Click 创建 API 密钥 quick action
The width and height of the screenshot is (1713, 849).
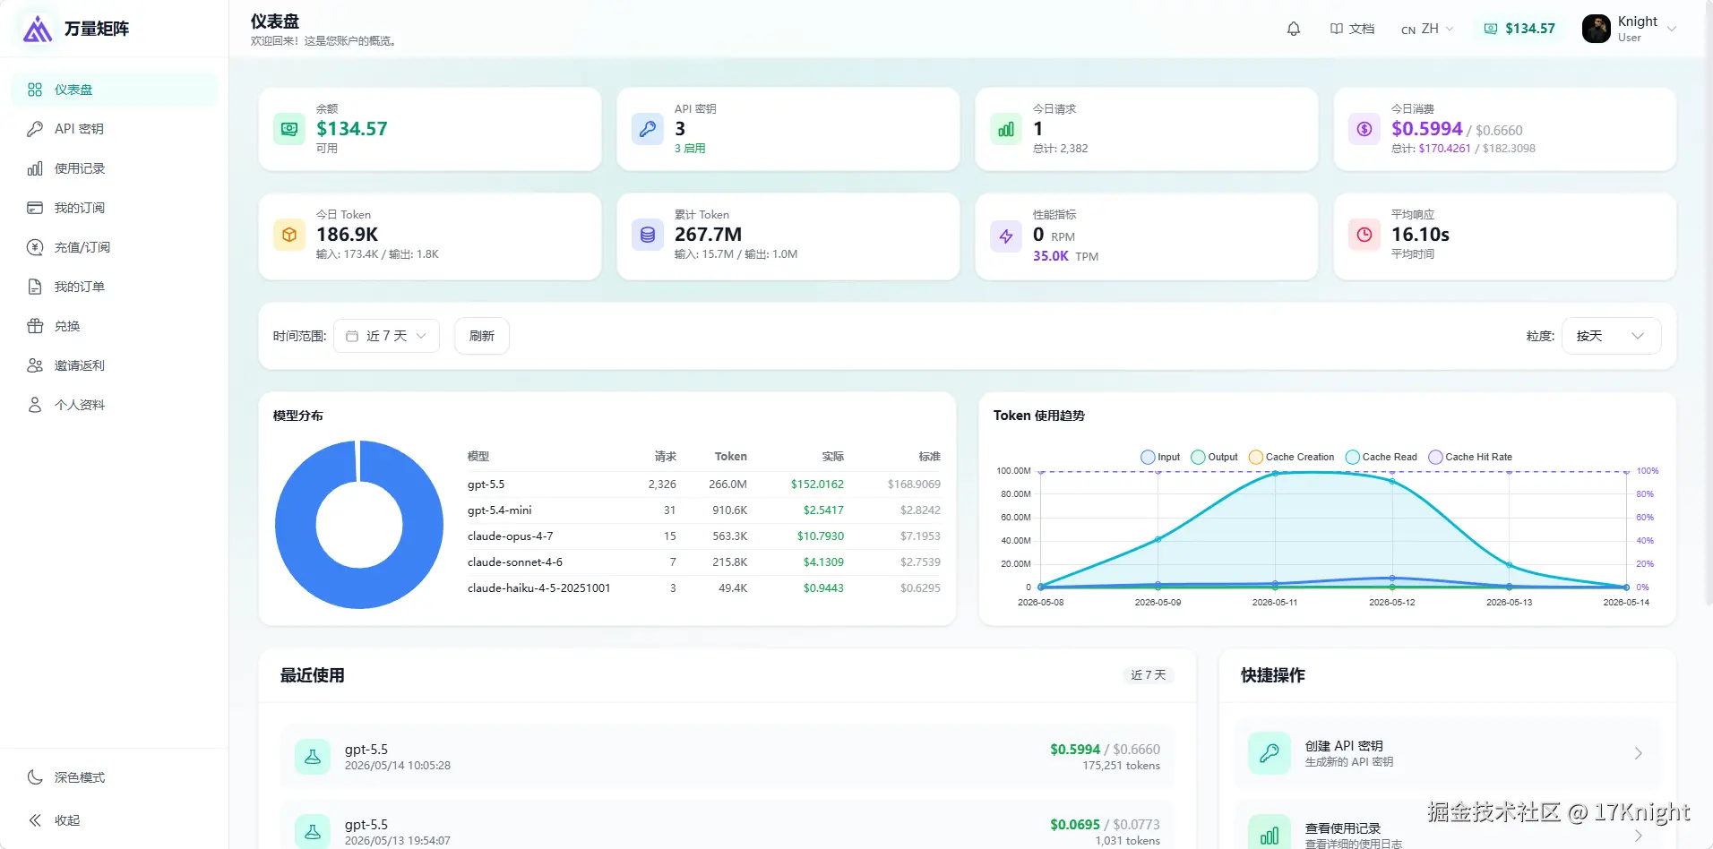click(x=1447, y=753)
